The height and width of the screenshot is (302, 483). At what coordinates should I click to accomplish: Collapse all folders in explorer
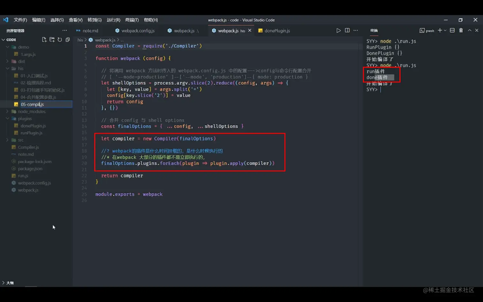pos(67,40)
